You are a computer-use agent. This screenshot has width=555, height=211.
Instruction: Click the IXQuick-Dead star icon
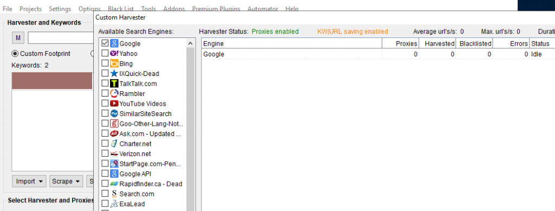(114, 74)
